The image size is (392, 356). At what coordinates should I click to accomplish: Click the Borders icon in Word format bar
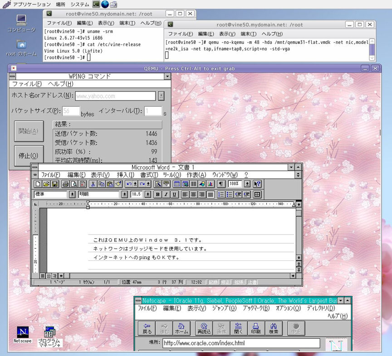tap(257, 194)
